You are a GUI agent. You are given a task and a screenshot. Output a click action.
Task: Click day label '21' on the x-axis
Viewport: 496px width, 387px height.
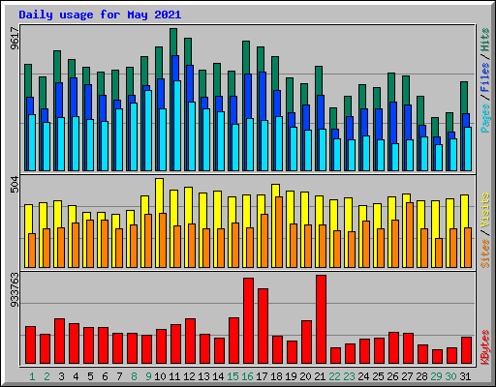pyautogui.click(x=320, y=376)
